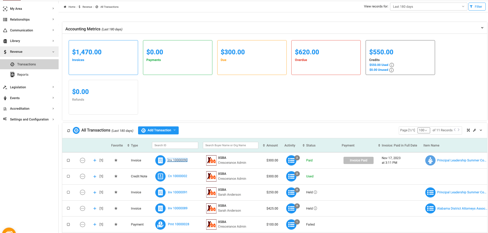Click the Invoice Paid button

coord(358,160)
